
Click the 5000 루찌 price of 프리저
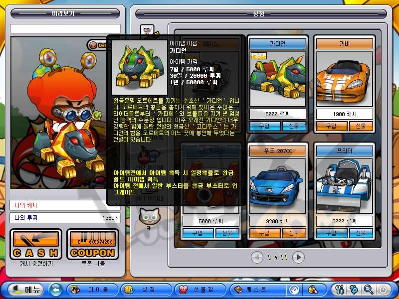pyautogui.click(x=344, y=221)
